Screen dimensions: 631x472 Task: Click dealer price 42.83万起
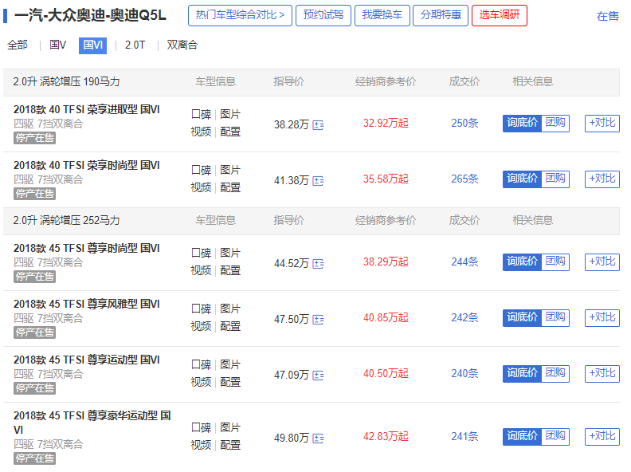click(x=386, y=437)
